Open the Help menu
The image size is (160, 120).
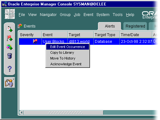(130, 15)
